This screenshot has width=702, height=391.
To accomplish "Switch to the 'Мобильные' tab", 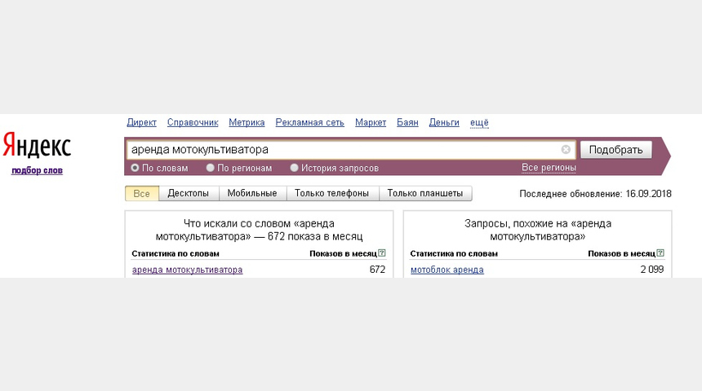I will point(252,194).
